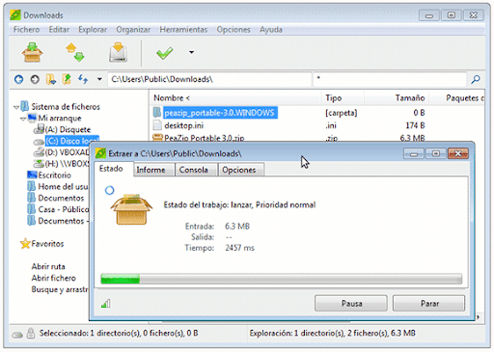Click the Busque y arrastre link
This screenshot has height=352, width=494.
[x=60, y=289]
